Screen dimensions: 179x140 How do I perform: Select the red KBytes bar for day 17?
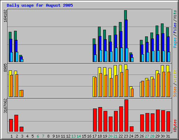pos(95,120)
